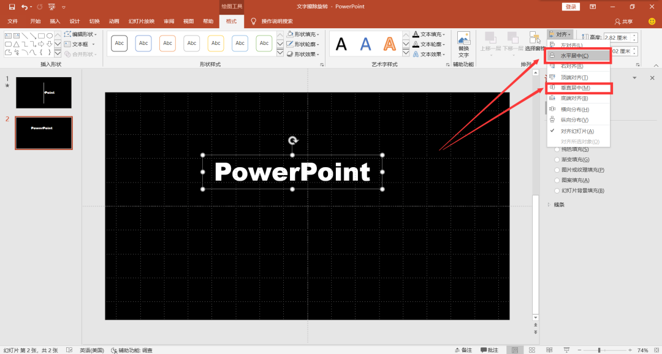
Task: Expand the shape styles gallery more arrow
Action: [x=280, y=53]
